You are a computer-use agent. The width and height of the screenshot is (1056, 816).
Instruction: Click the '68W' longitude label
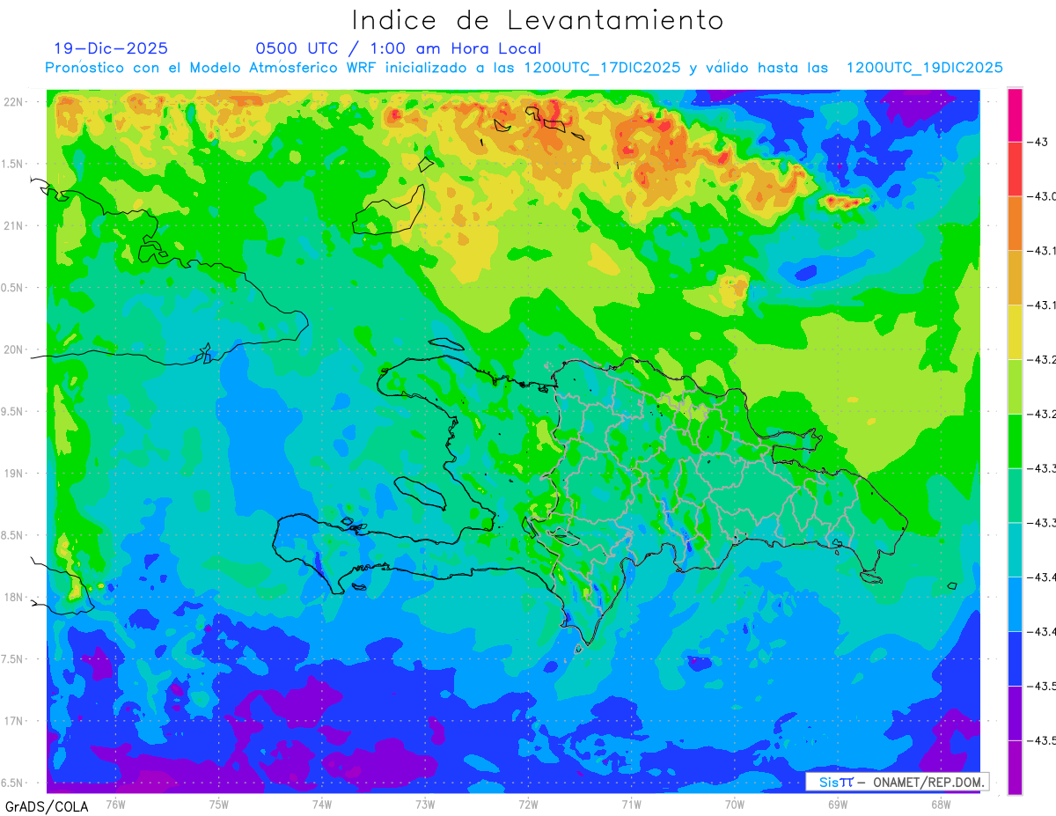pyautogui.click(x=941, y=804)
